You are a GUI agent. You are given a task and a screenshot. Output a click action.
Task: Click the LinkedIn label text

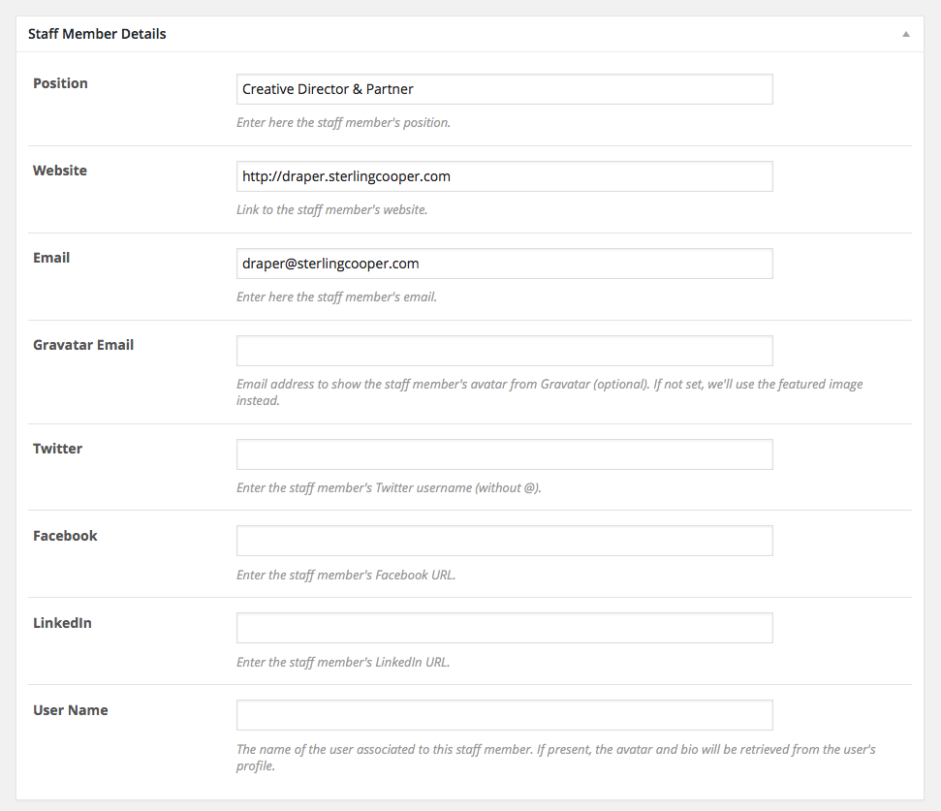click(62, 623)
